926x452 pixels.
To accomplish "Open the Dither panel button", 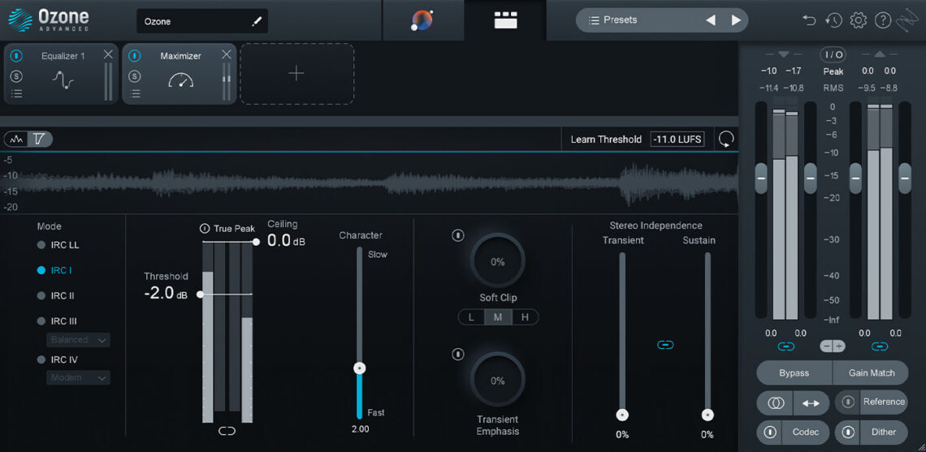I will [x=884, y=432].
